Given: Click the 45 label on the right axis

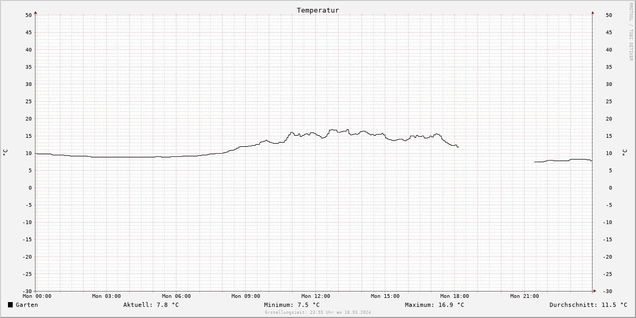Looking at the screenshot, I should pos(608,32).
